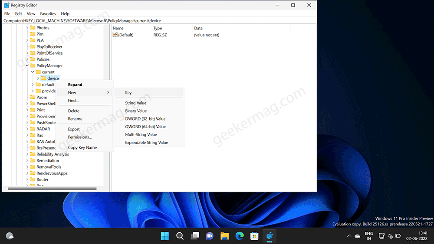Open the network tray icon

click(381, 236)
